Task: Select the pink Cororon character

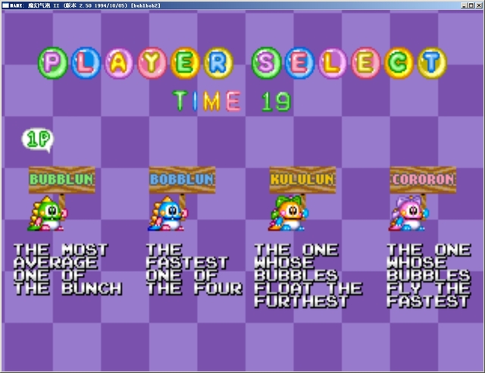Action: pyautogui.click(x=408, y=213)
